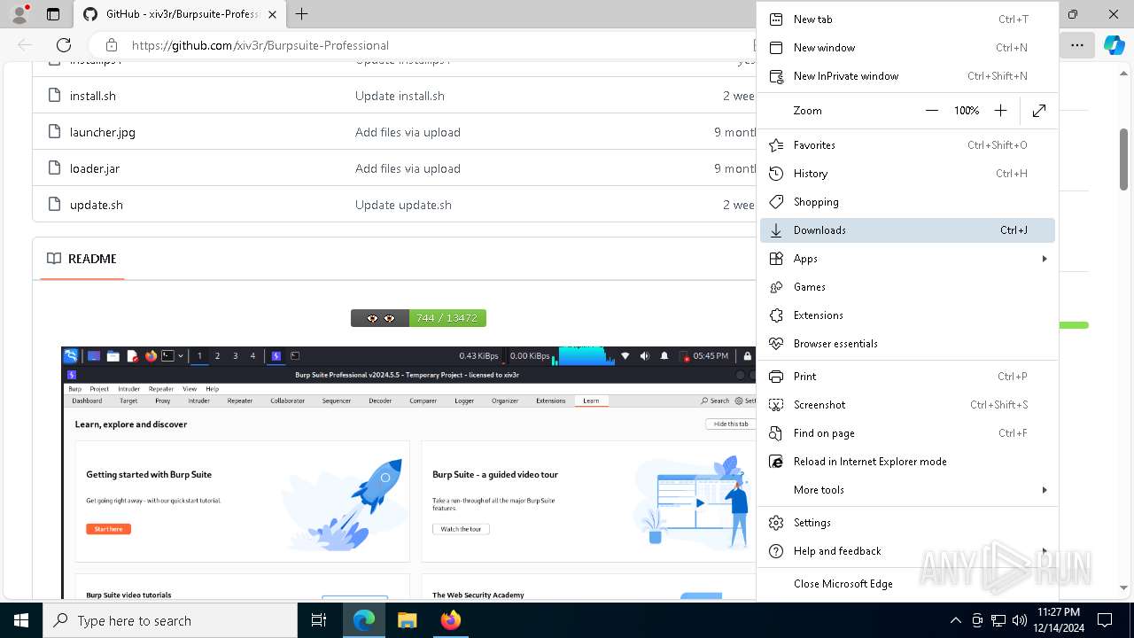The width and height of the screenshot is (1134, 638).
Task: Open Extensions menu entry
Action: 907,315
